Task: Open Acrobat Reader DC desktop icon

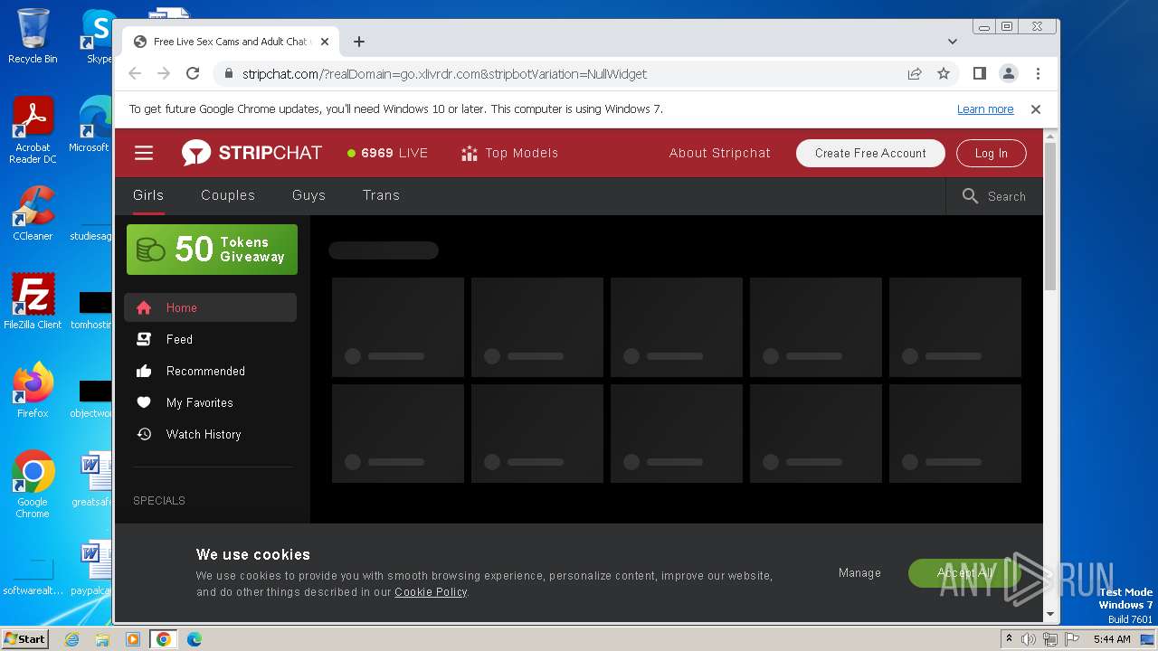Action: point(33,131)
